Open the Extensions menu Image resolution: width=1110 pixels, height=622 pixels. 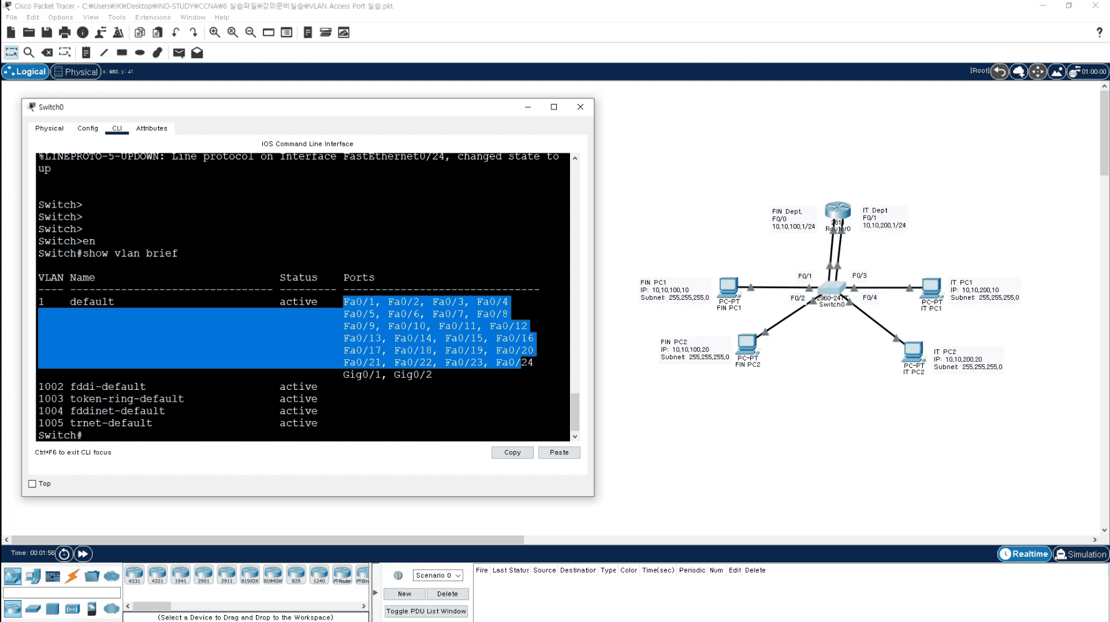coord(153,18)
